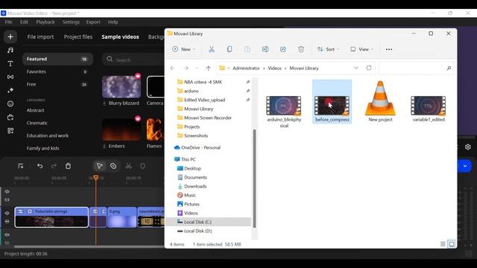Open the Settings menu in Movavi
477x268 pixels.
(x=71, y=22)
